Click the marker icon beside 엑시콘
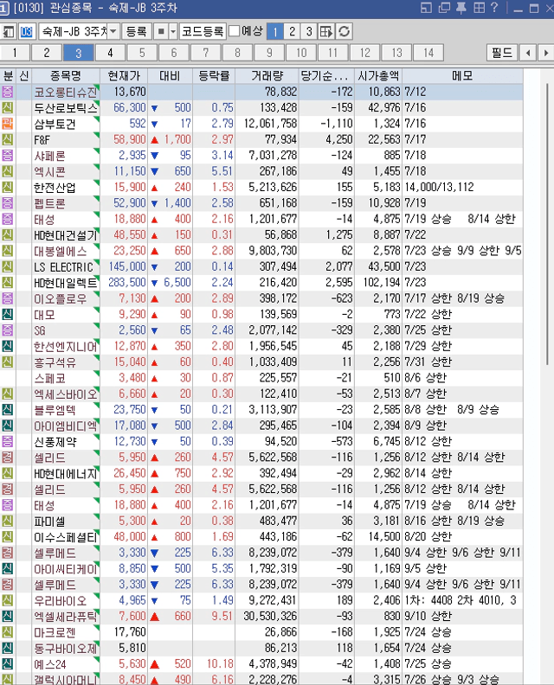 8,171
